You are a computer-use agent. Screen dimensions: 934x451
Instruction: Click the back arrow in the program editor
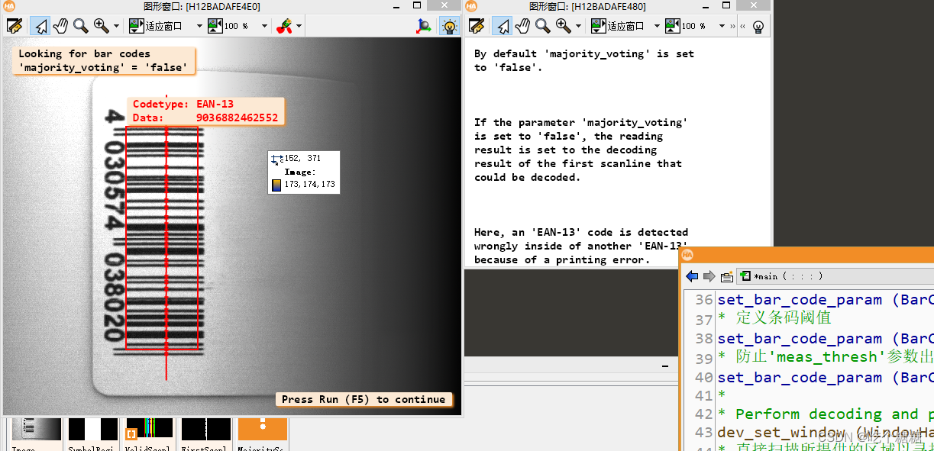click(692, 276)
